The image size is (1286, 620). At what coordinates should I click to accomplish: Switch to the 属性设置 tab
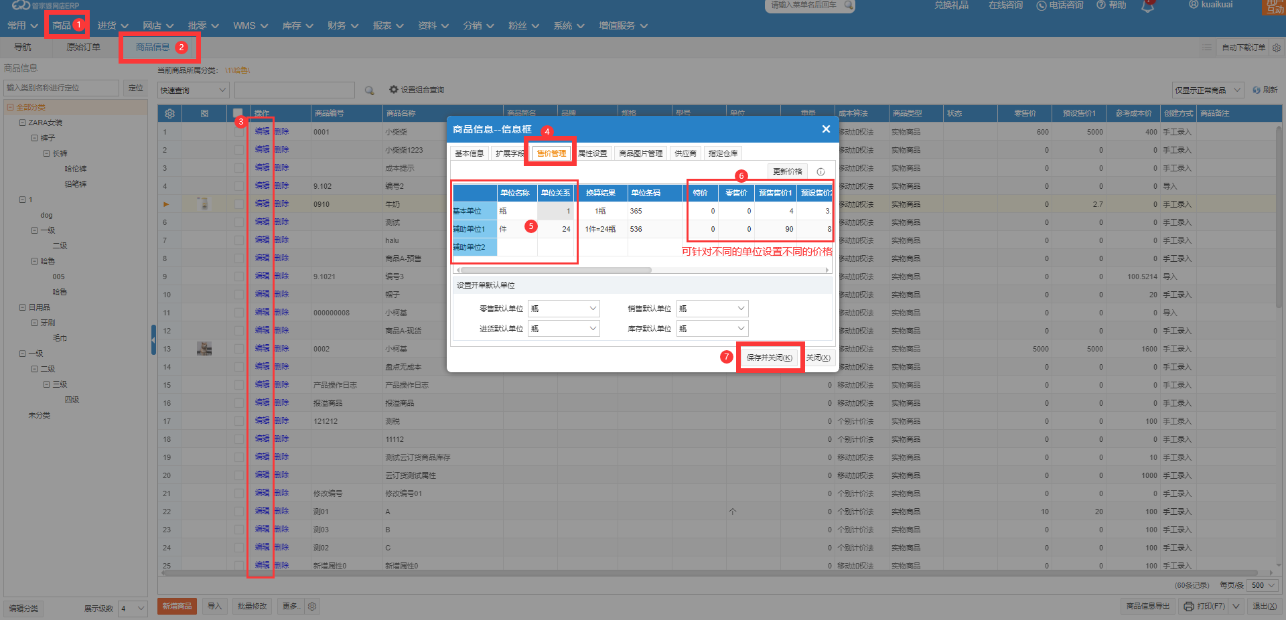[593, 153]
